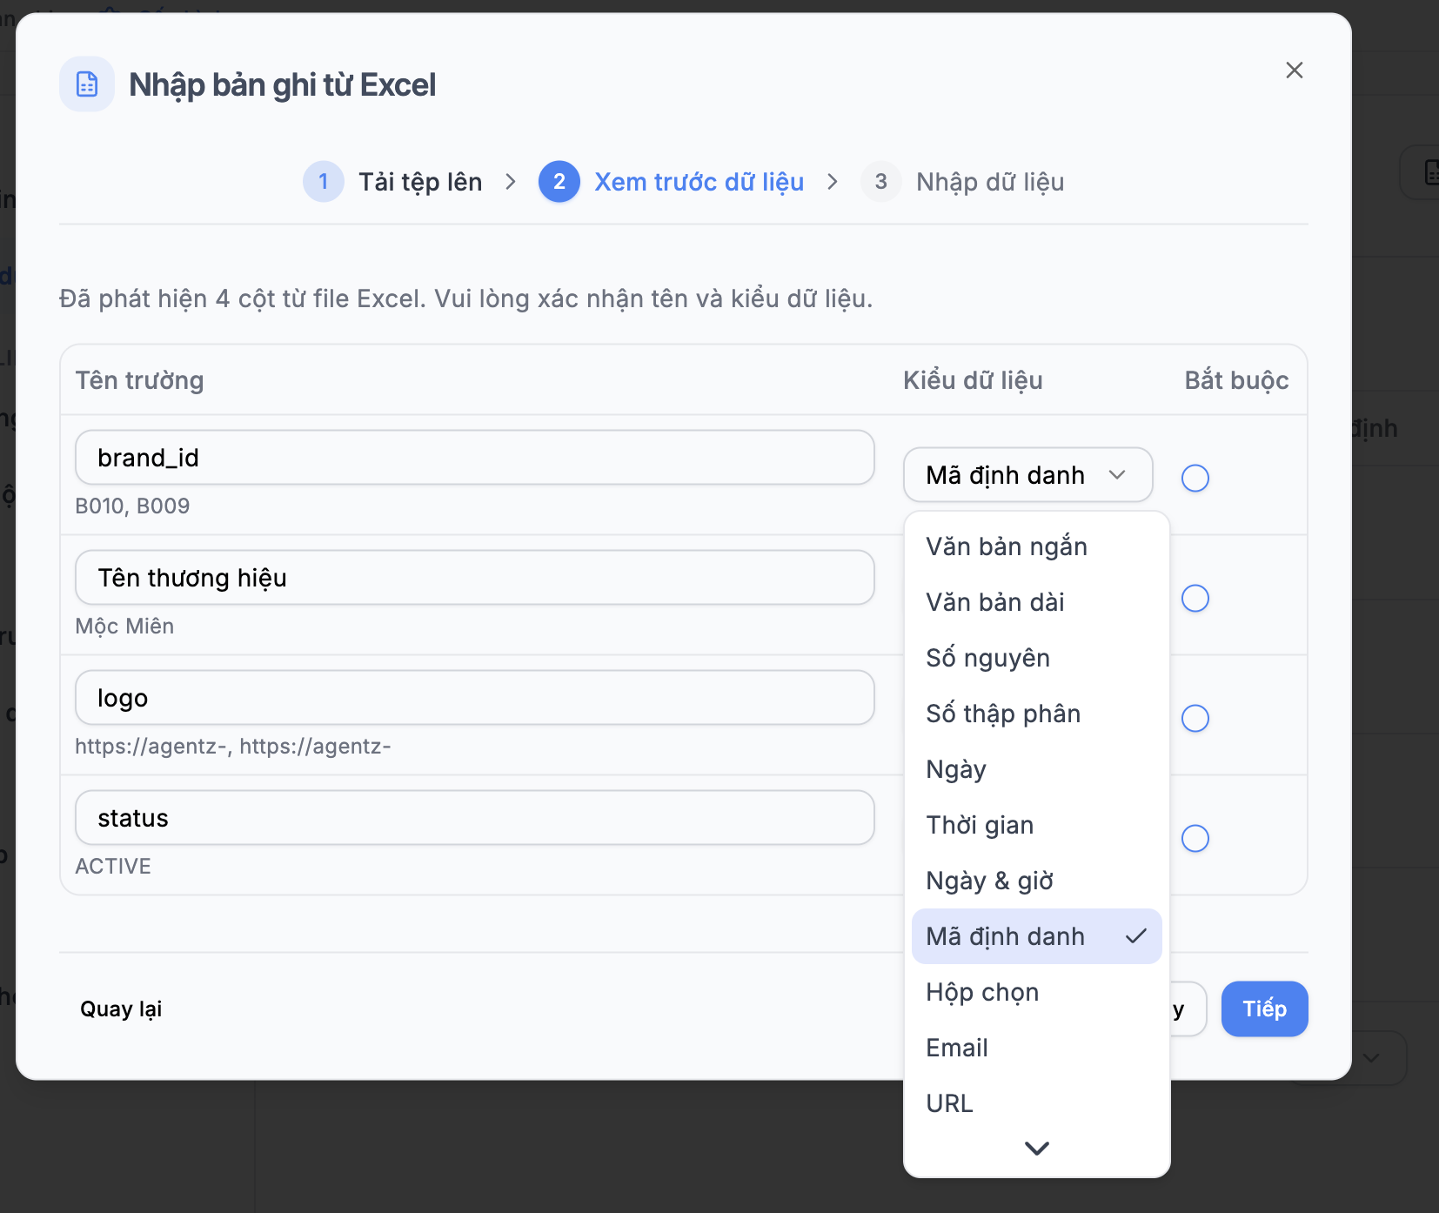Click the Kiểu dữ liệu column header
The width and height of the screenshot is (1439, 1213).
[973, 380]
